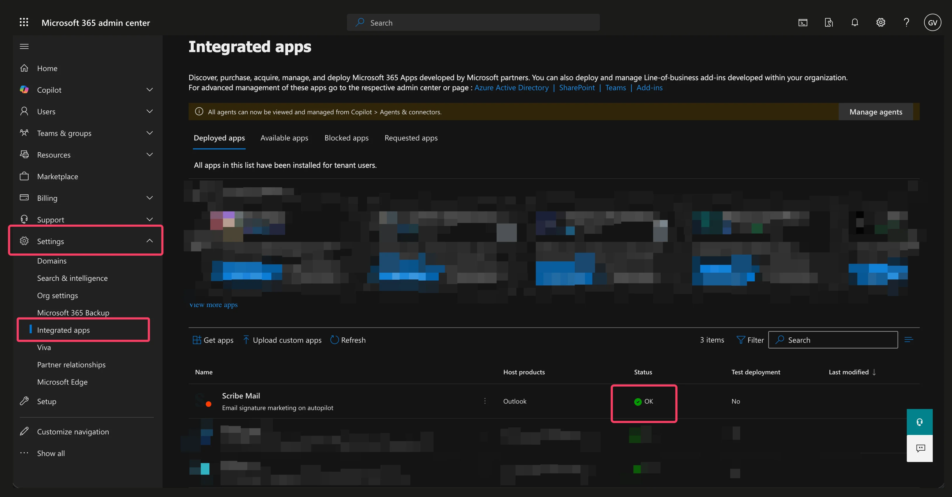Switch to the Available apps tab

point(284,138)
